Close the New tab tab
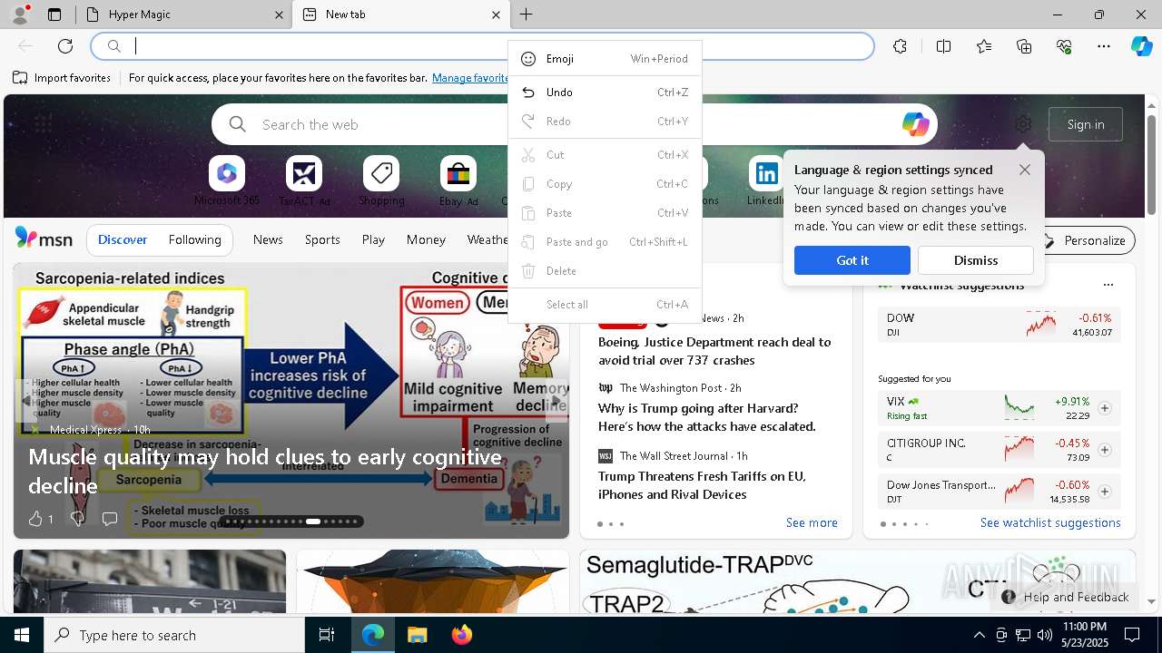1162x653 pixels. (496, 15)
